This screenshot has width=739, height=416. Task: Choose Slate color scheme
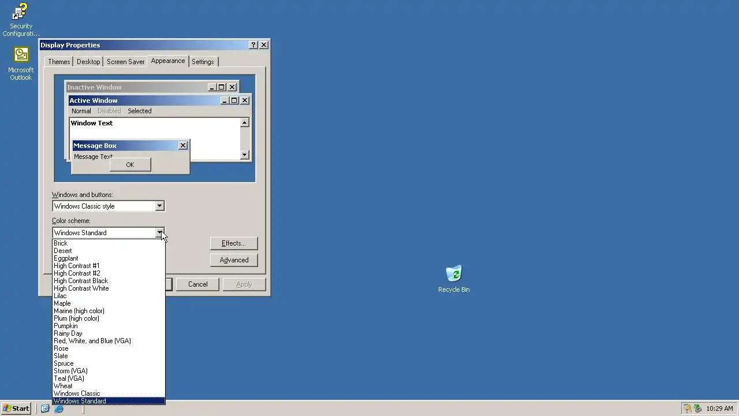(x=109, y=356)
